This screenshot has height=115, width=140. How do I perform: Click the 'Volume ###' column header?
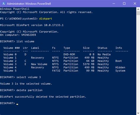point(12,48)
